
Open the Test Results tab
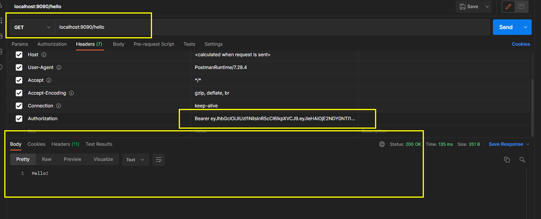pyautogui.click(x=99, y=144)
